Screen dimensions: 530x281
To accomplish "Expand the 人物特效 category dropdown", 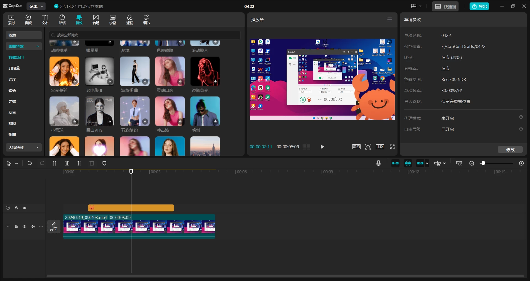I will tap(24, 148).
